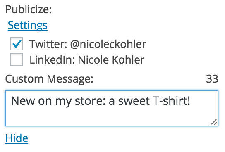225x152 pixels.
Task: Click the Custom Message: label
Action: point(49,79)
